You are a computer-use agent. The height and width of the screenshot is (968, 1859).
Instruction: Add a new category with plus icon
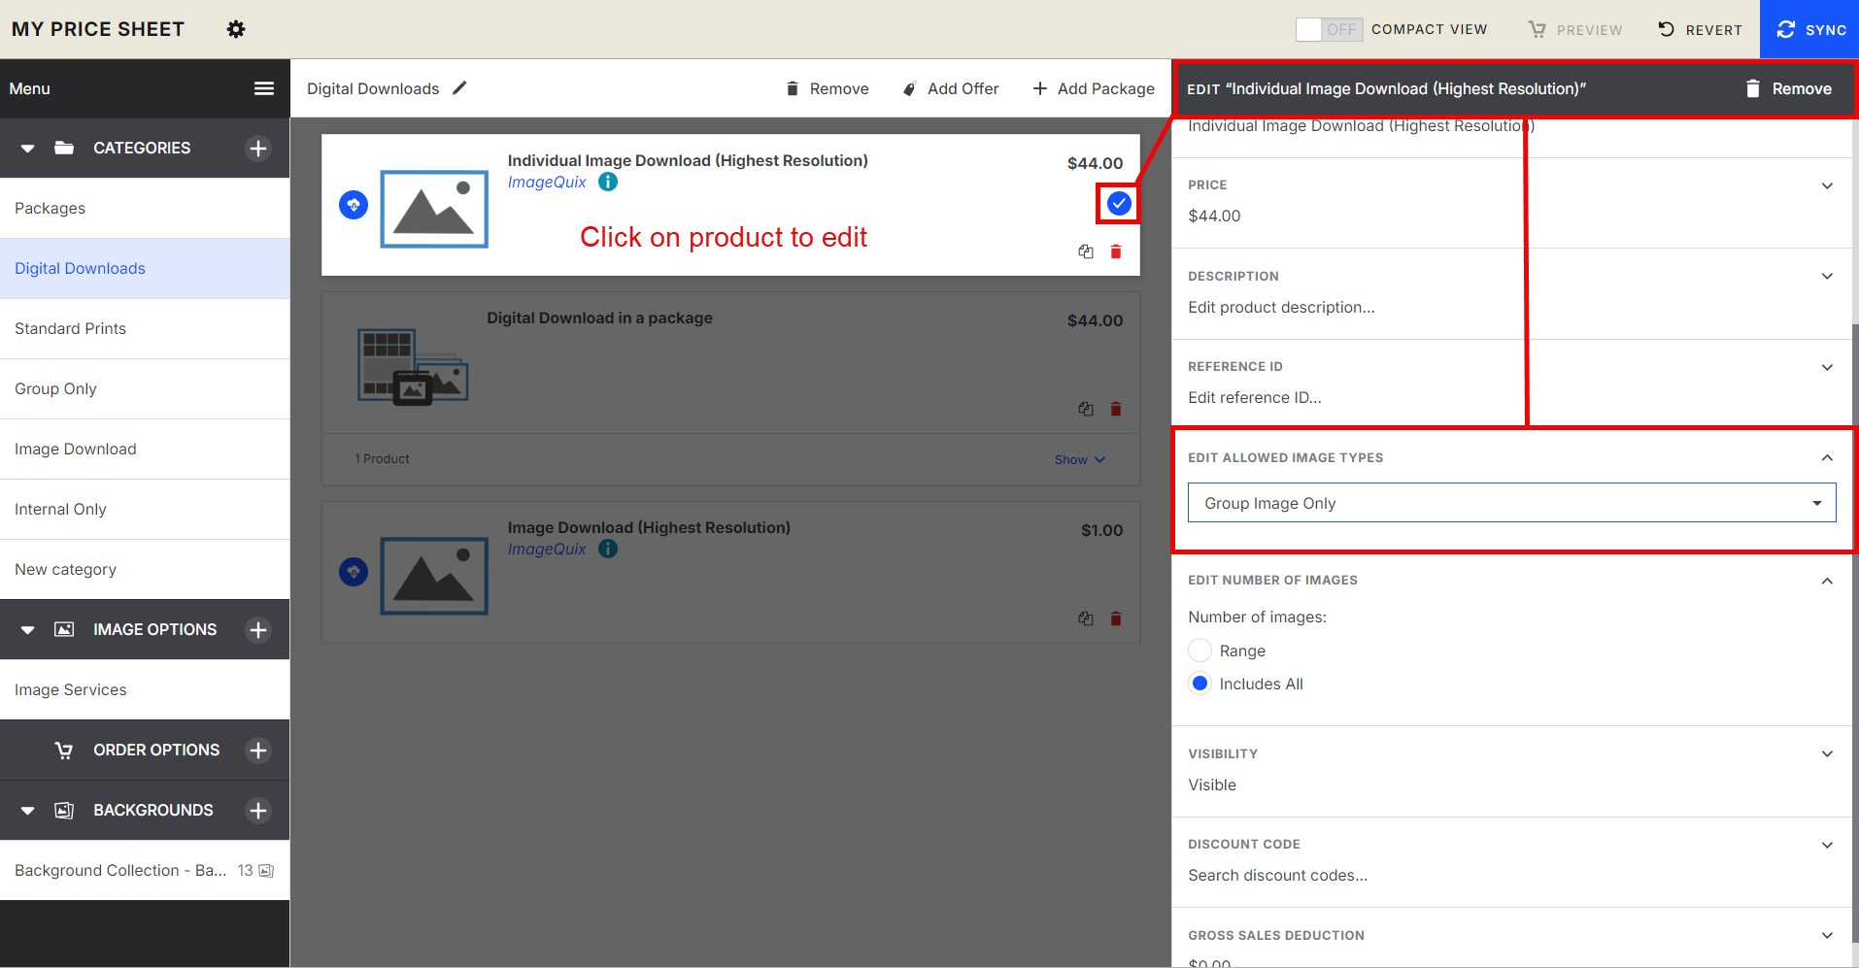coord(258,149)
